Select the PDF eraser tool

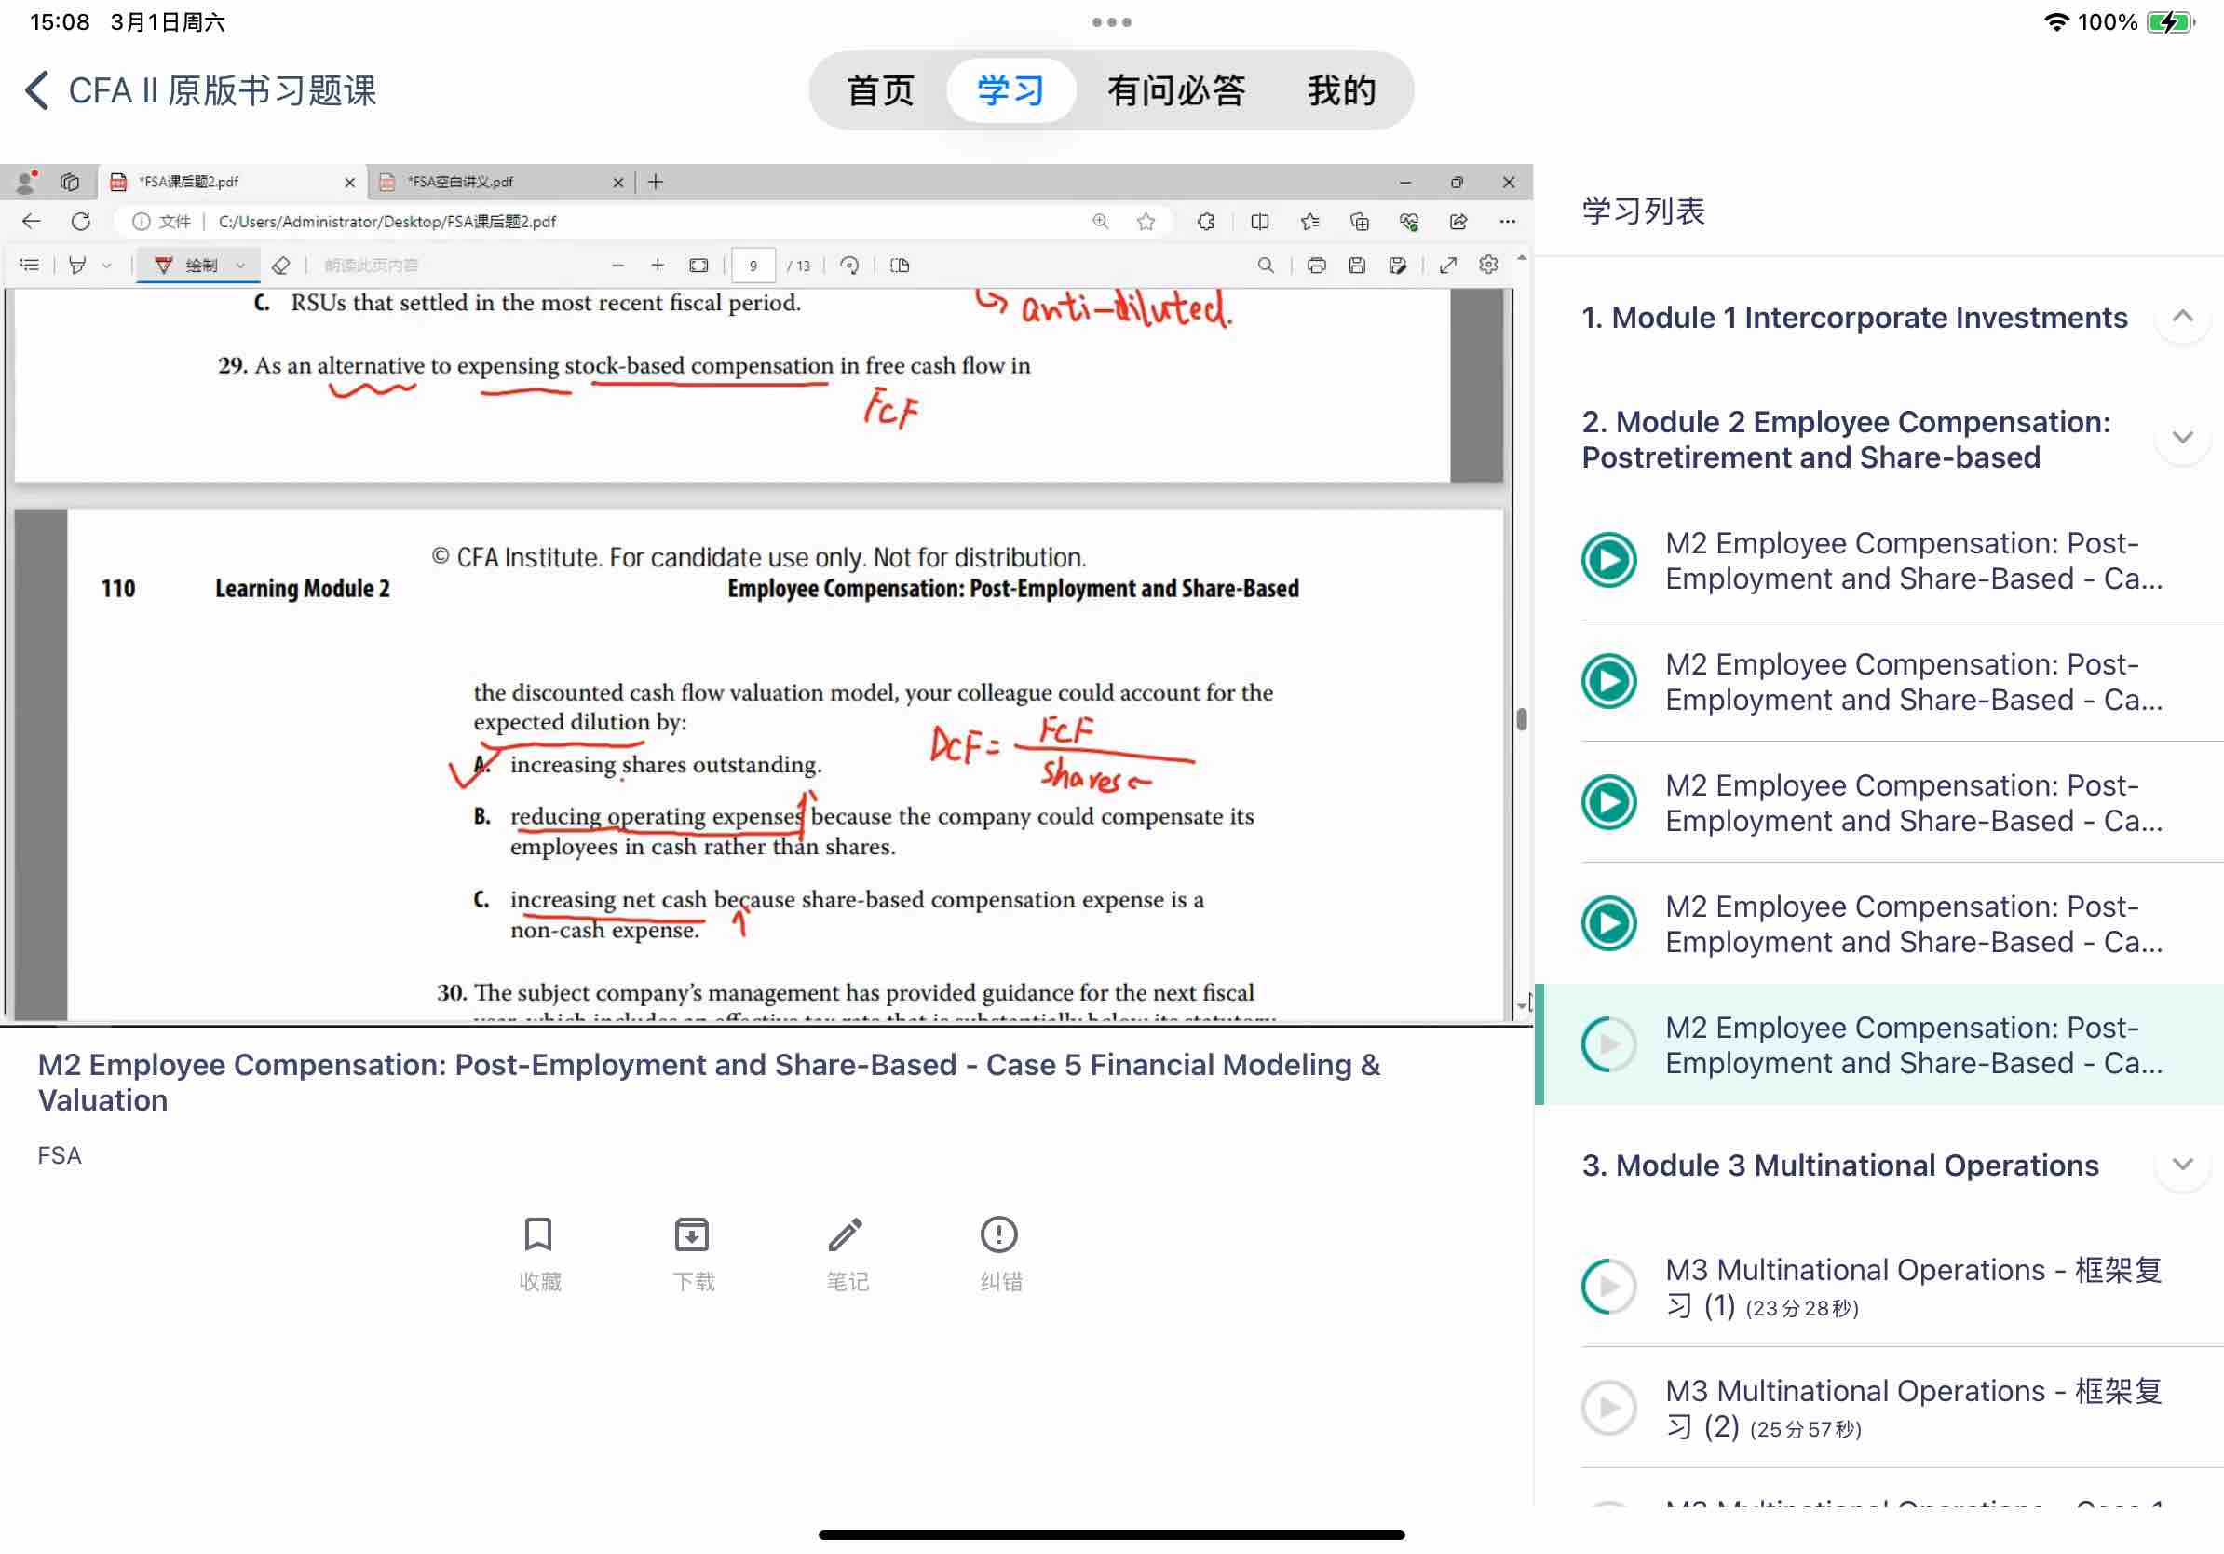(x=281, y=266)
